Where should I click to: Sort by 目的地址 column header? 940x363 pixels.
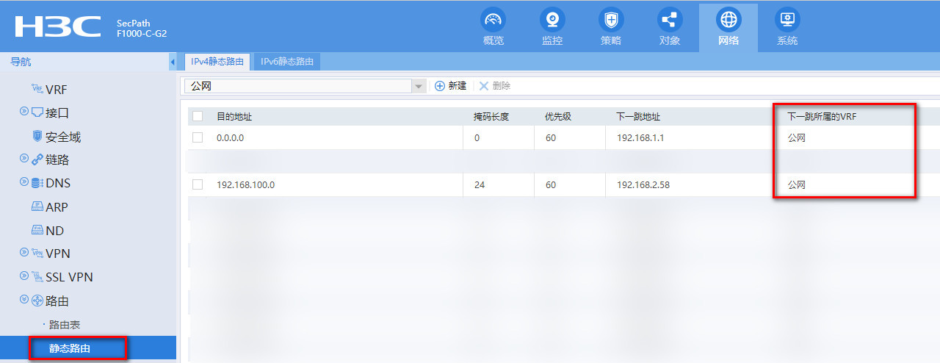[x=234, y=117]
